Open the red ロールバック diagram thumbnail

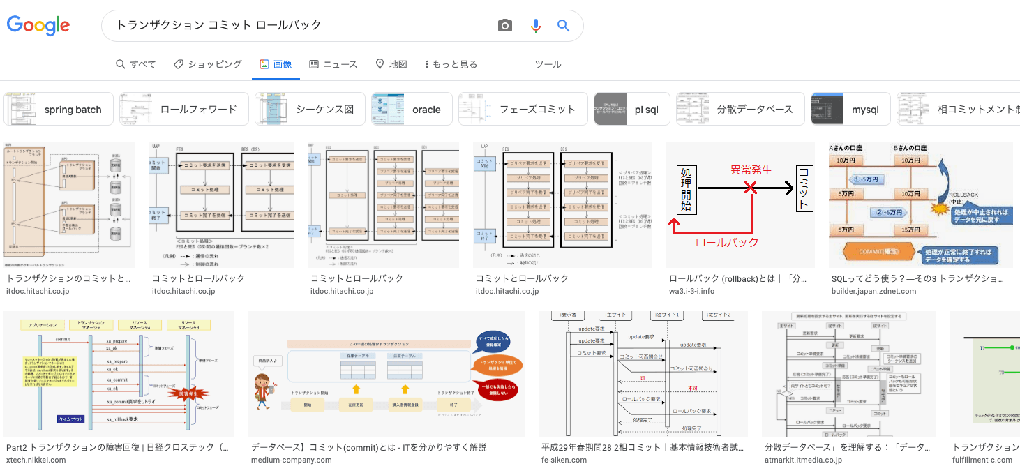pos(740,205)
